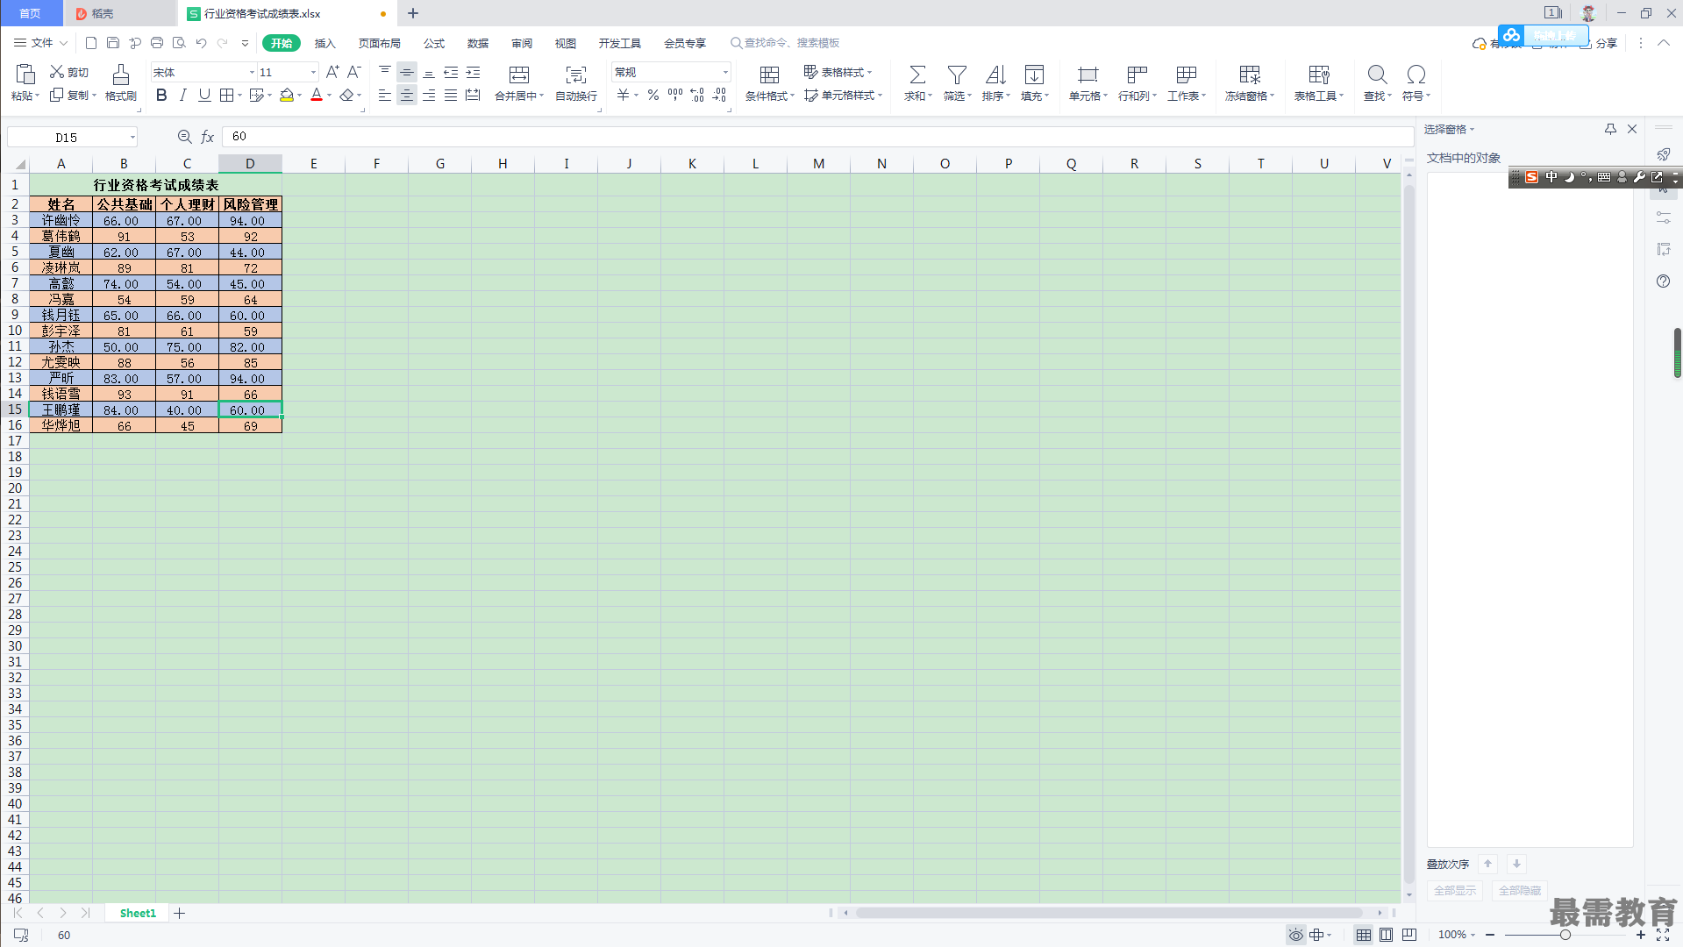The image size is (1683, 947).
Task: Open the font size dropdown showing 11
Action: (313, 72)
